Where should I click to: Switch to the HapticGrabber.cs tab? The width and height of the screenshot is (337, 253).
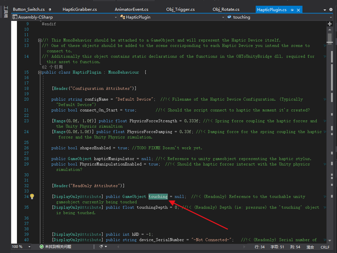point(80,9)
